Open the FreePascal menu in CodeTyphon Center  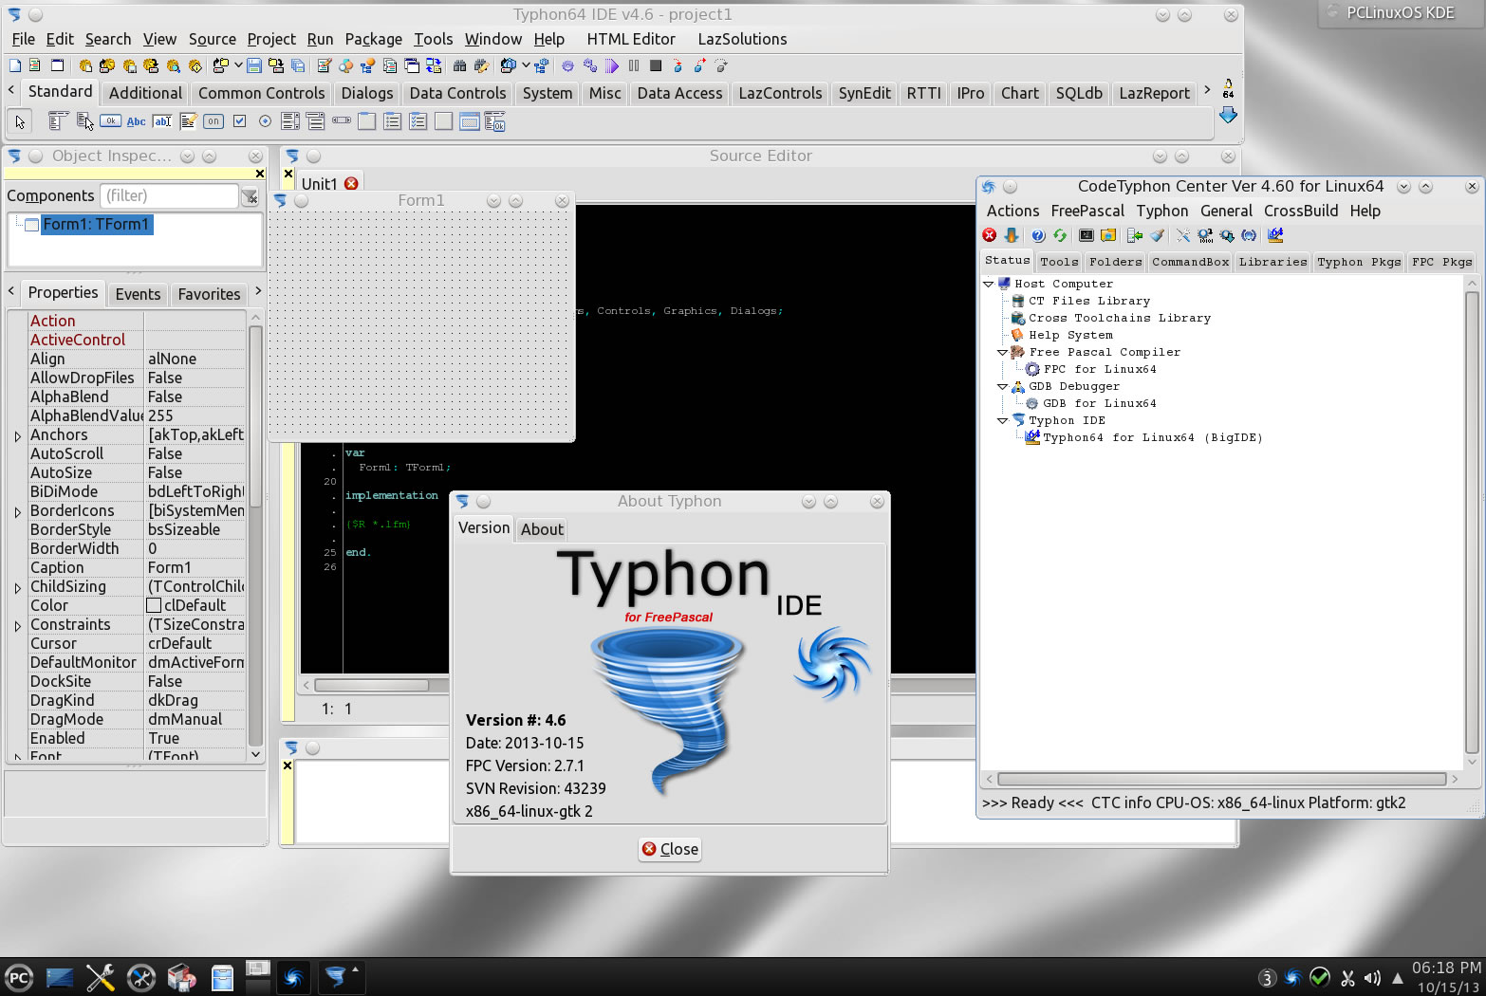point(1087,211)
